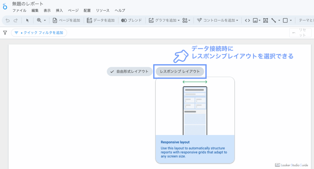The height and width of the screenshot is (169, 314).
Task: Expand the shape tool dropdown arrow
Action: [x=291, y=21]
